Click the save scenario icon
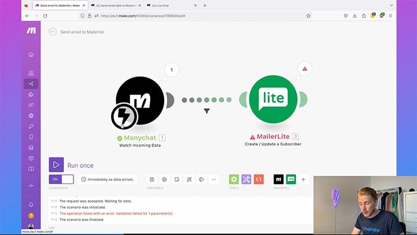Viewport: 417px width, 235px height. (x=152, y=179)
